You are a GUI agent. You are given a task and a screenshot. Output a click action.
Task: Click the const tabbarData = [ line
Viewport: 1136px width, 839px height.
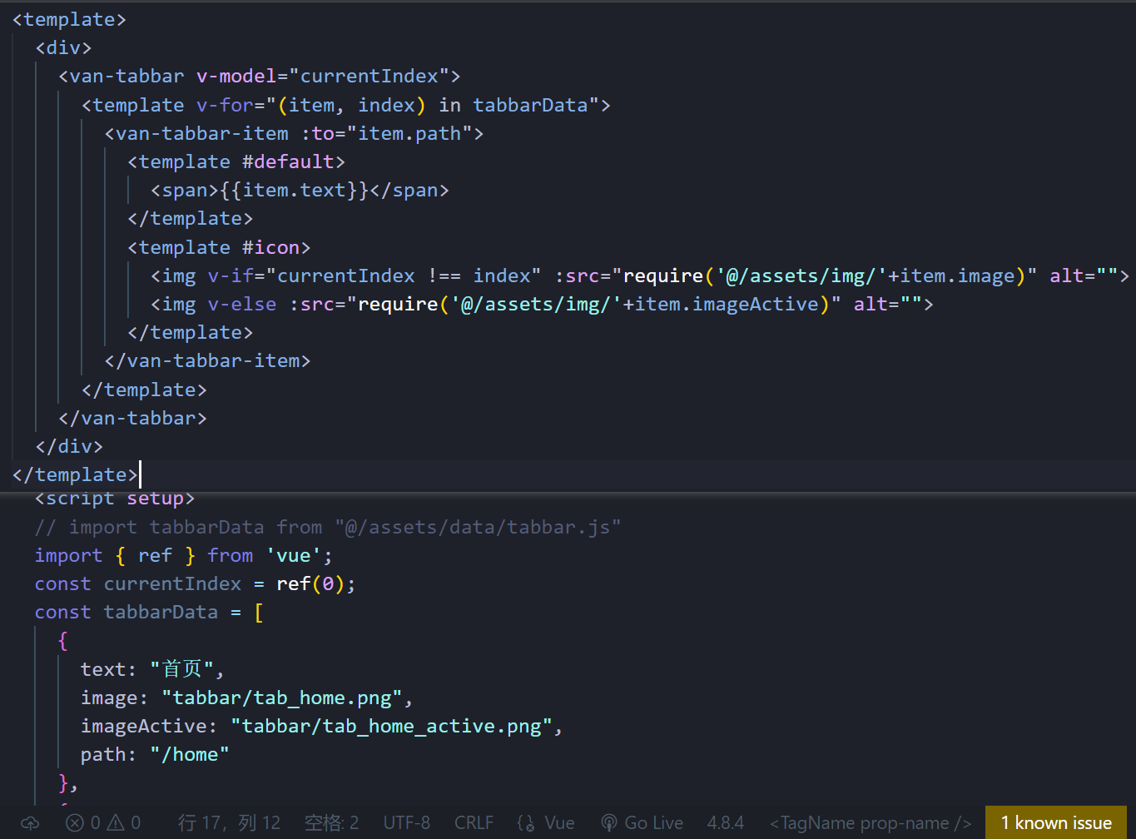[x=150, y=612]
